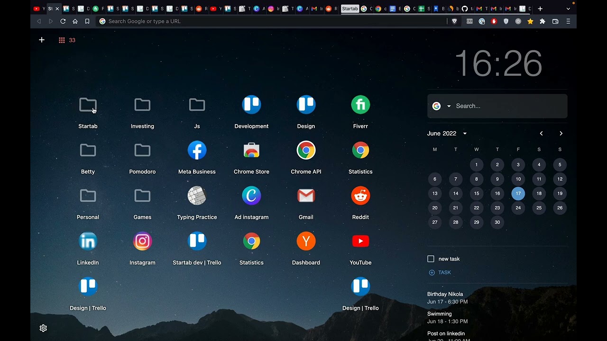Go to browser home page
Viewport: 607px width, 341px height.
coord(75,21)
